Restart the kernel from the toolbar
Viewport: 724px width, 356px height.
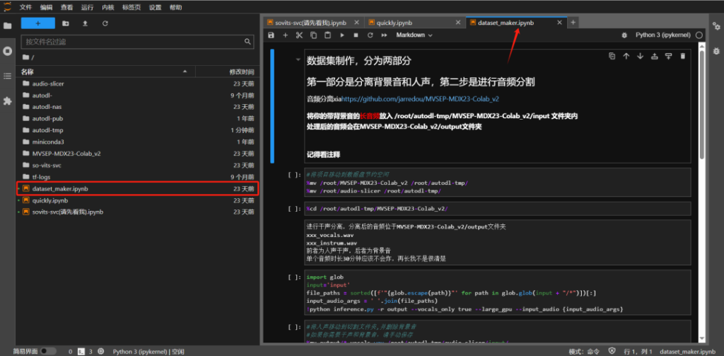pyautogui.click(x=369, y=35)
